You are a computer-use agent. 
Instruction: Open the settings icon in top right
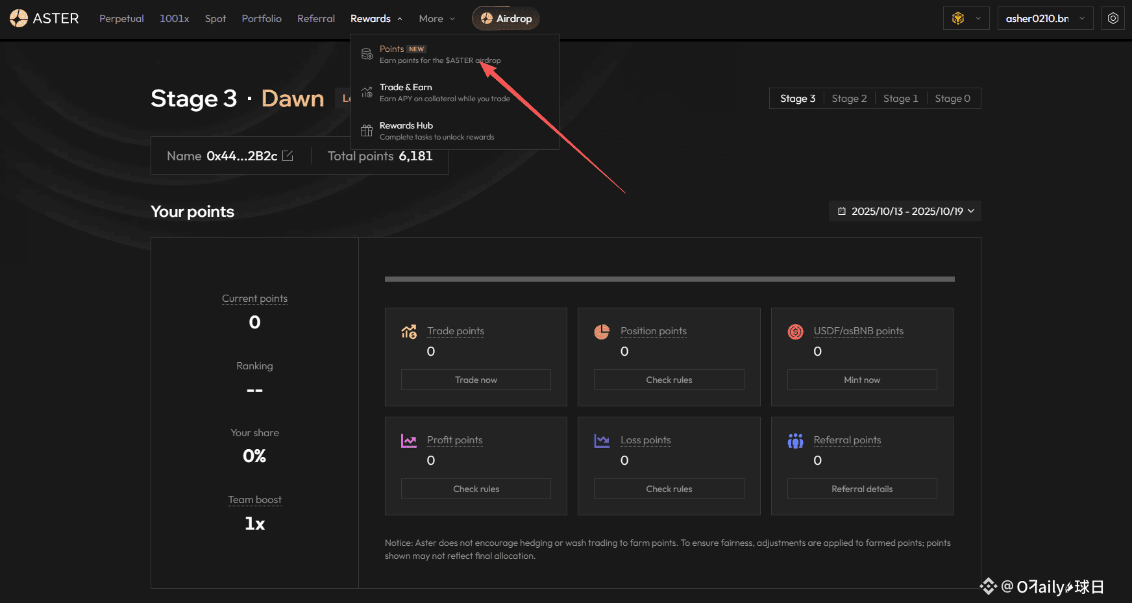[x=1113, y=18]
